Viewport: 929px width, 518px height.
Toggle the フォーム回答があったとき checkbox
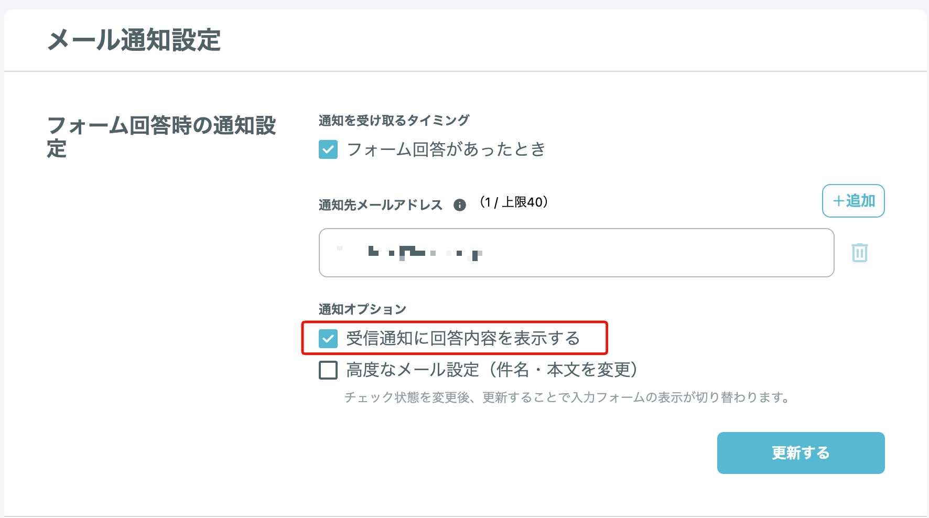[x=328, y=149]
